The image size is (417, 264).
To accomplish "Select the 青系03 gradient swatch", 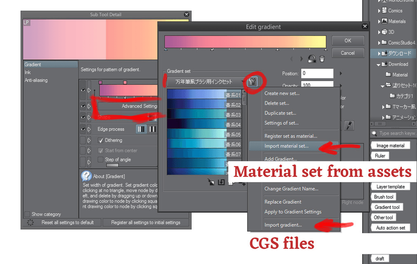I will coord(204,114).
